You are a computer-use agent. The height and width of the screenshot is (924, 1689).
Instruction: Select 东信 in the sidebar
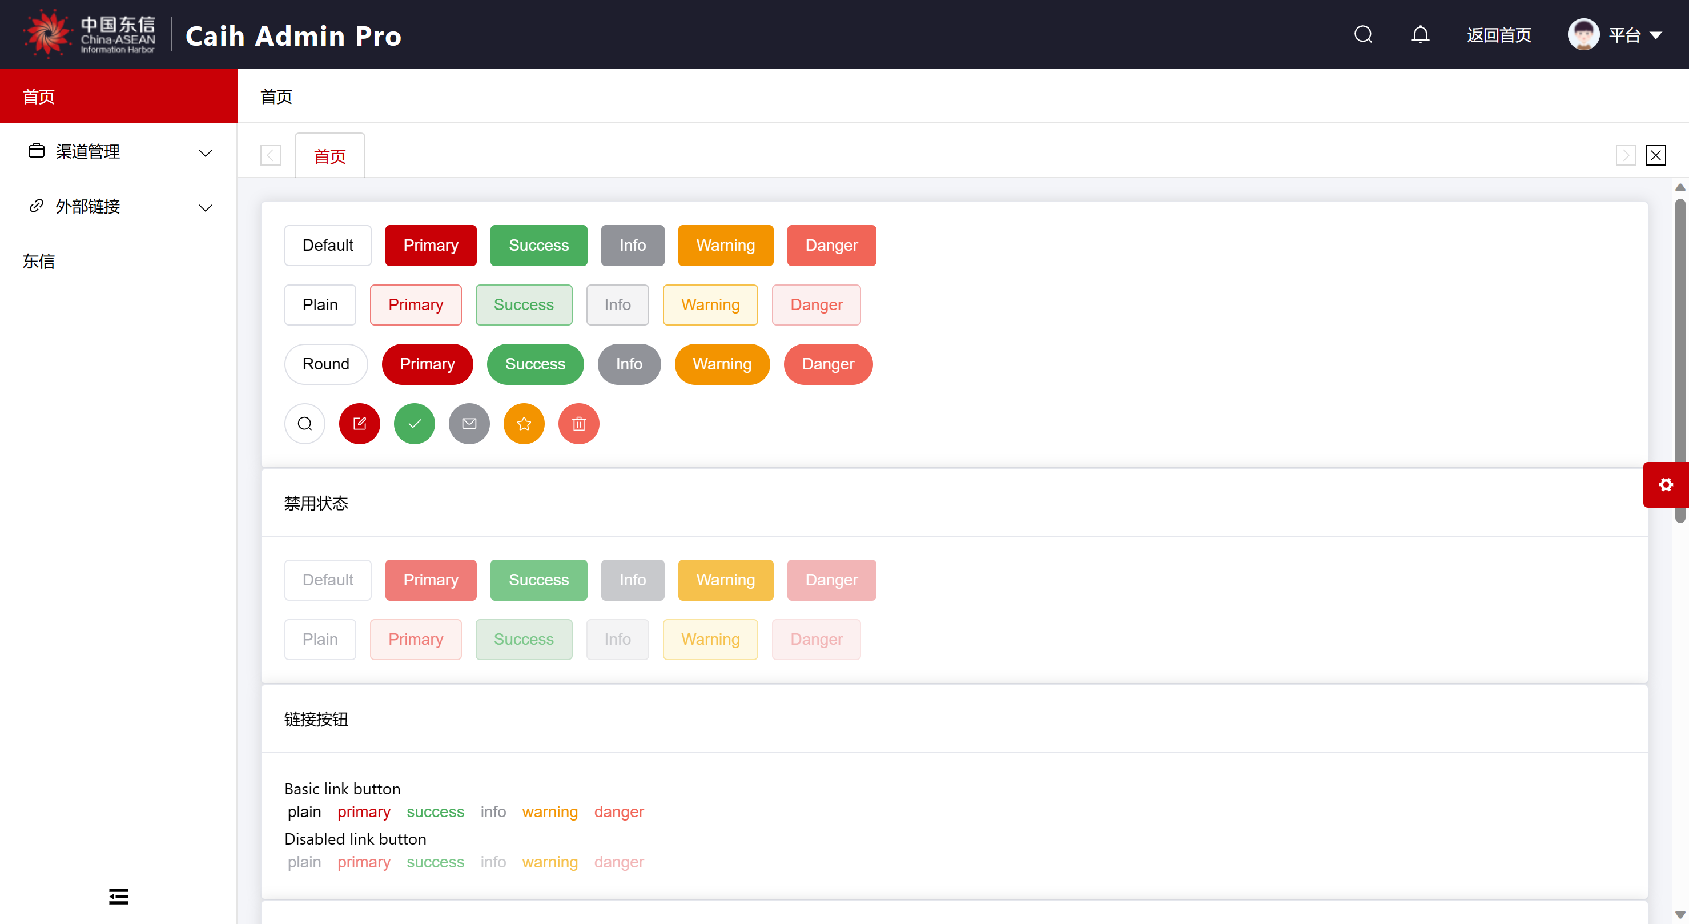(39, 261)
